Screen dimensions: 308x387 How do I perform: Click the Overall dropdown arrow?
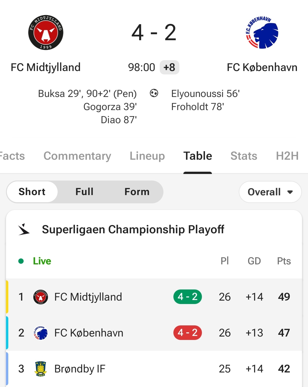point(290,192)
